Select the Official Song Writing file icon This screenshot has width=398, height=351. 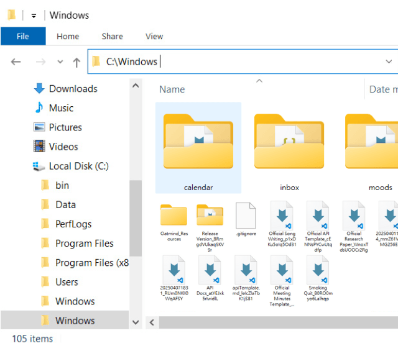point(282,216)
